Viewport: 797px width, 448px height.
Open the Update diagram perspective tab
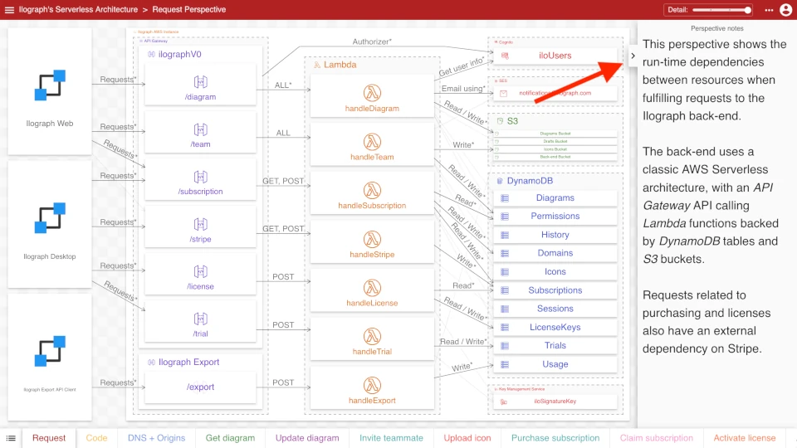[x=307, y=438]
